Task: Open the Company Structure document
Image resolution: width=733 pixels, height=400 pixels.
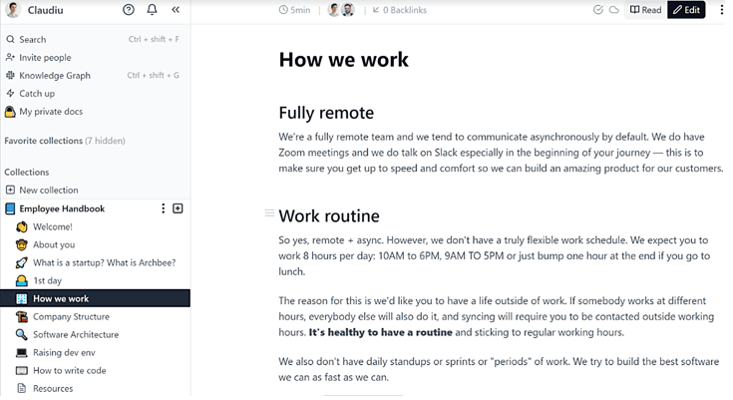Action: [x=72, y=316]
